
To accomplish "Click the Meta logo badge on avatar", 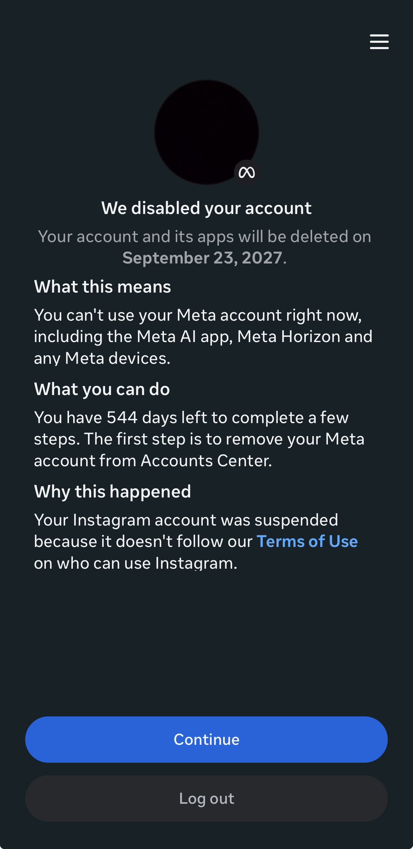I will coord(247,172).
